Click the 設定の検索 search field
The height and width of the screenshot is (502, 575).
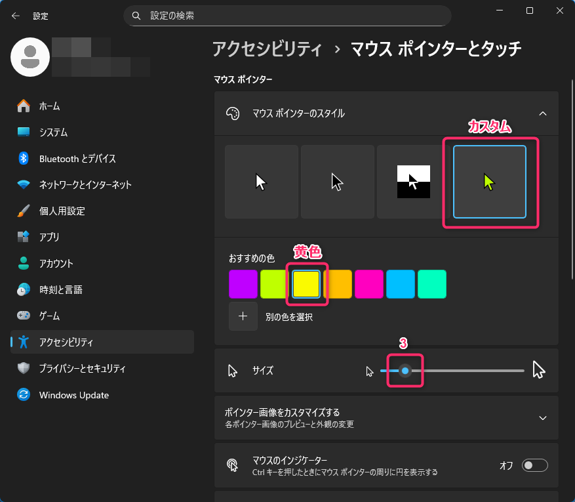295,15
